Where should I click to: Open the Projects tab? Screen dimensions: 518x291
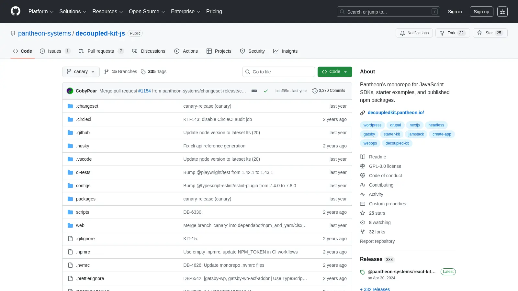(219, 51)
